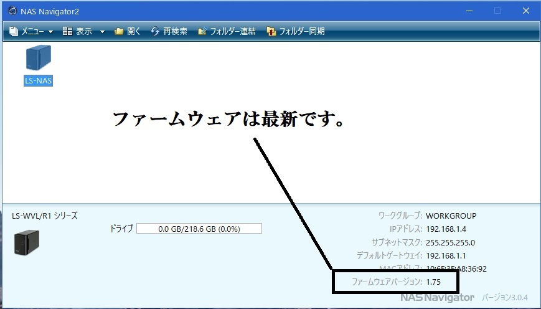Screen dimensions: 541x309
Task: Click the IP address 192.168.1.4
Action: pos(446,229)
